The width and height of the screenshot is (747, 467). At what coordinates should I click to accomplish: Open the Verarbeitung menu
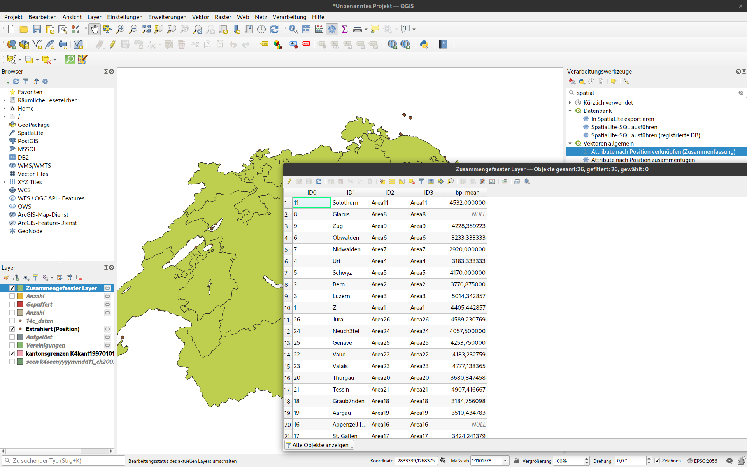click(x=289, y=17)
